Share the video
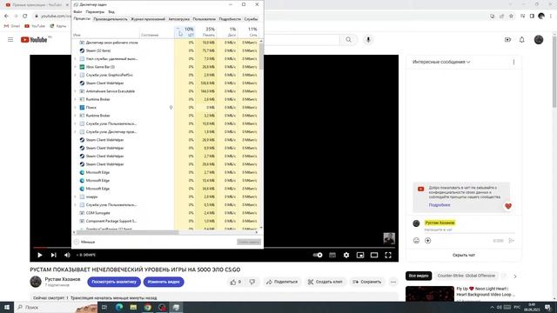 click(x=282, y=282)
